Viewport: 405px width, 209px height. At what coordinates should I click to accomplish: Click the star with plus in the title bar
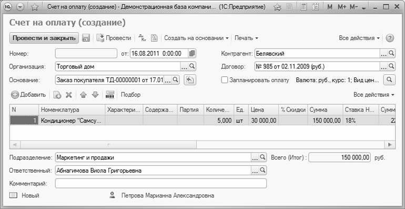tap(277, 7)
